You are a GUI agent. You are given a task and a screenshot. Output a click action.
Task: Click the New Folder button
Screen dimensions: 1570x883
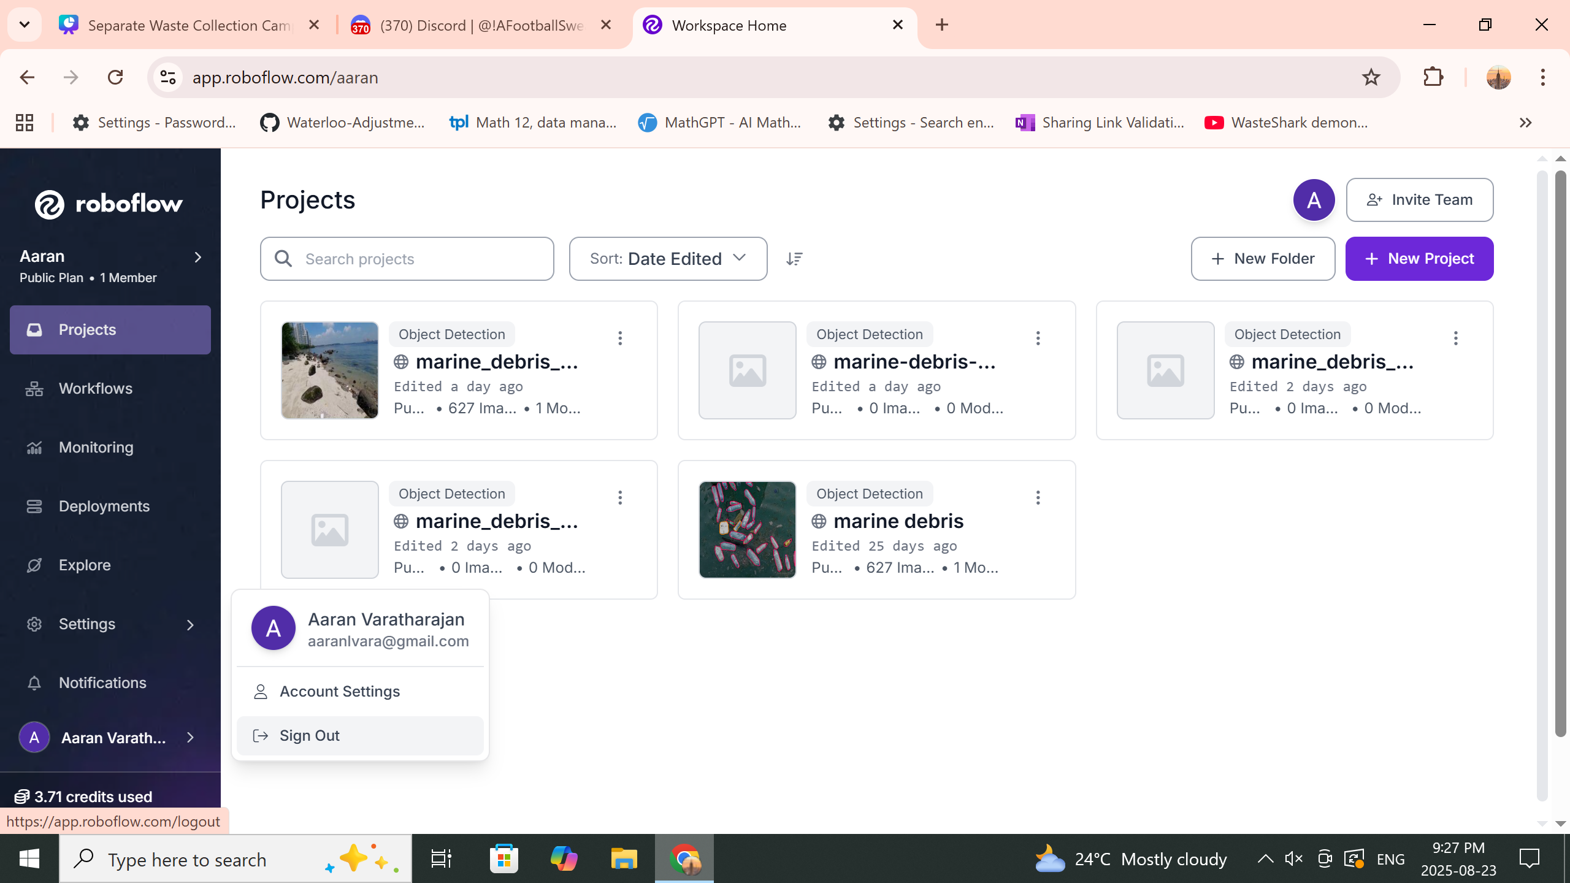(1263, 259)
